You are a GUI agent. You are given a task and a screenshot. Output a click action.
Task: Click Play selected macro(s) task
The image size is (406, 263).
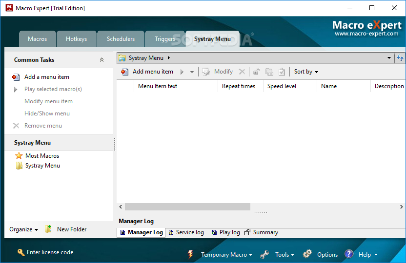(53, 89)
